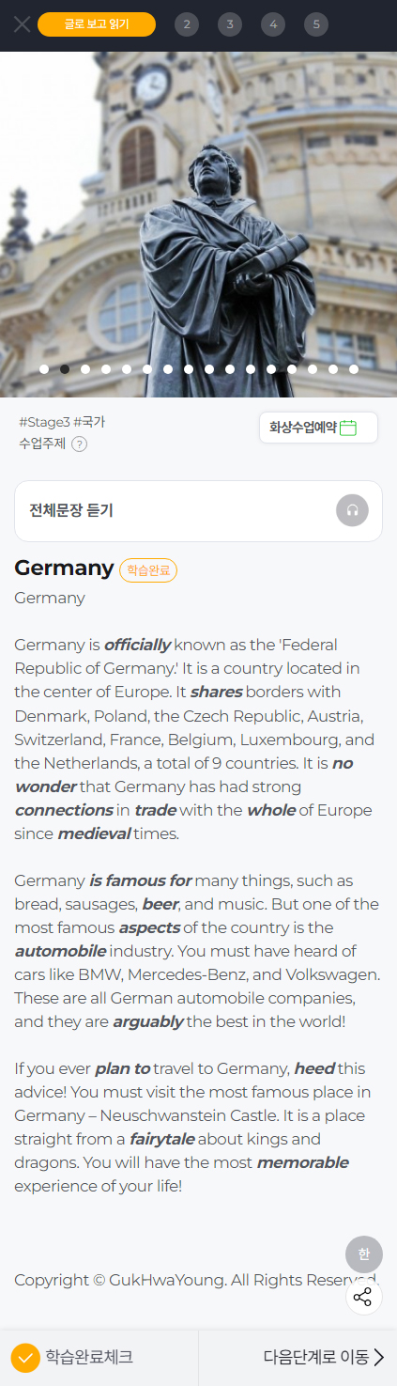Toggle Korean translation with 한 button
This screenshot has width=397, height=1386.
[x=364, y=1254]
